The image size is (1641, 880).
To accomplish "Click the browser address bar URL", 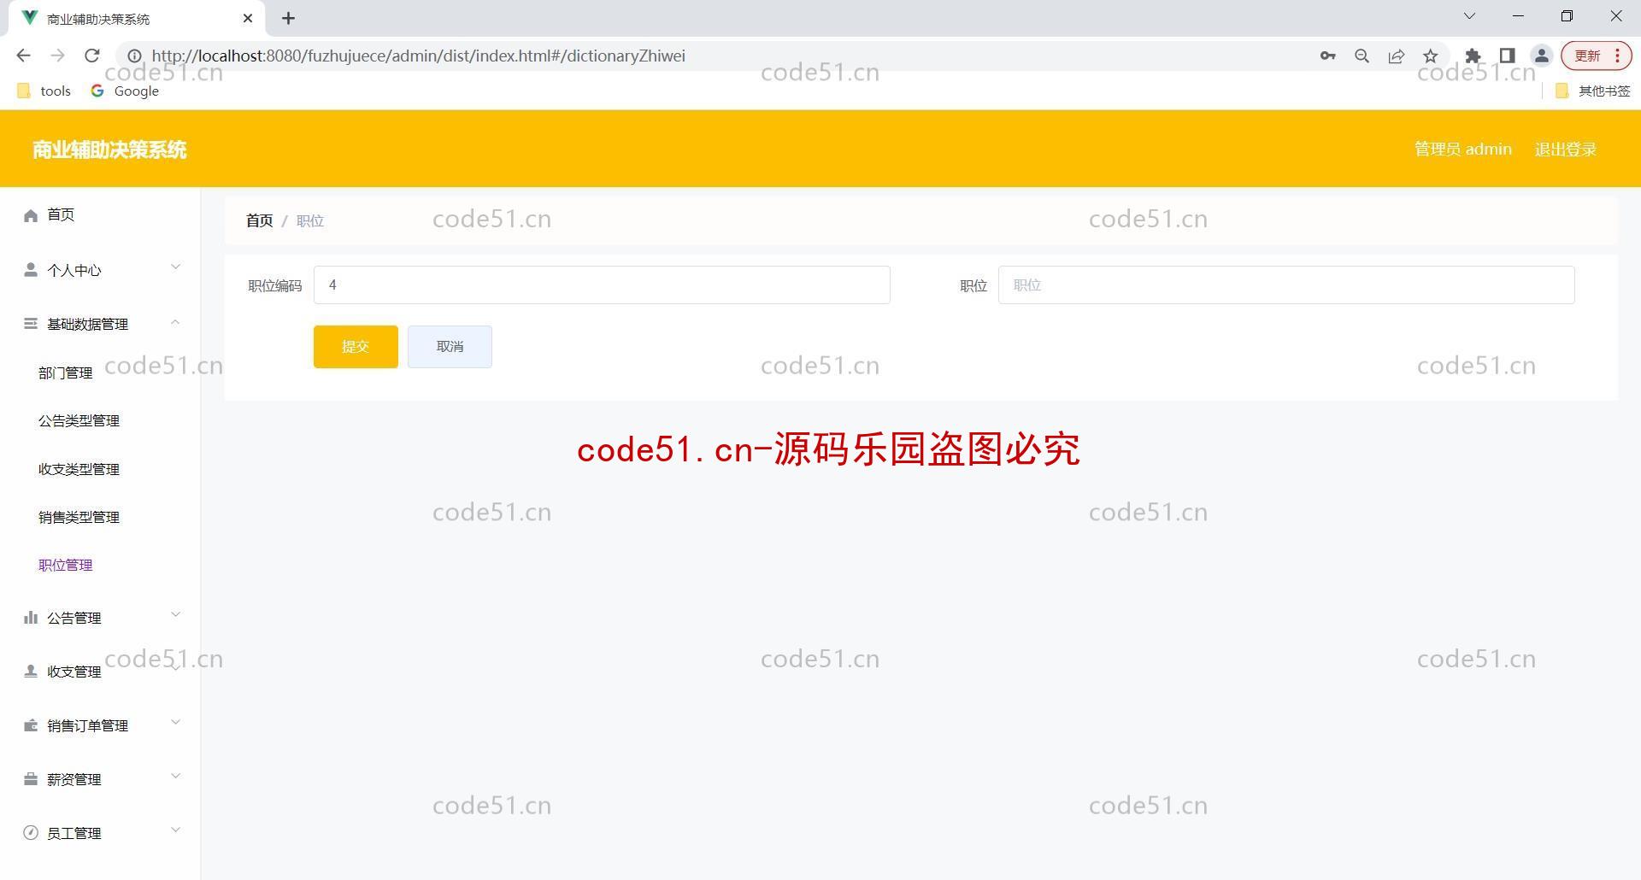I will click(419, 56).
